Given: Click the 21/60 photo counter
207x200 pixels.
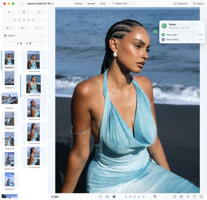Looking at the screenshot, I should pos(55,197).
